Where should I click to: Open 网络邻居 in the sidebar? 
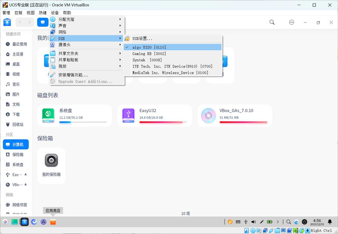[x=16, y=205]
